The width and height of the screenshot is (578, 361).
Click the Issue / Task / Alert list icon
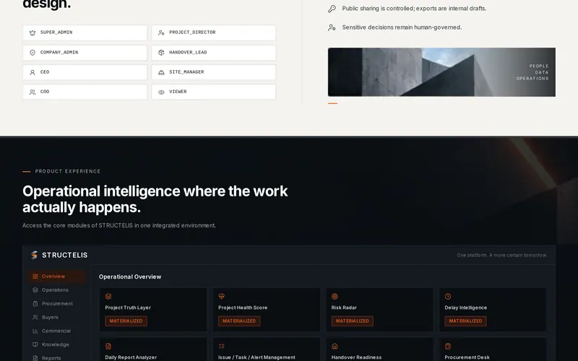tap(222, 346)
